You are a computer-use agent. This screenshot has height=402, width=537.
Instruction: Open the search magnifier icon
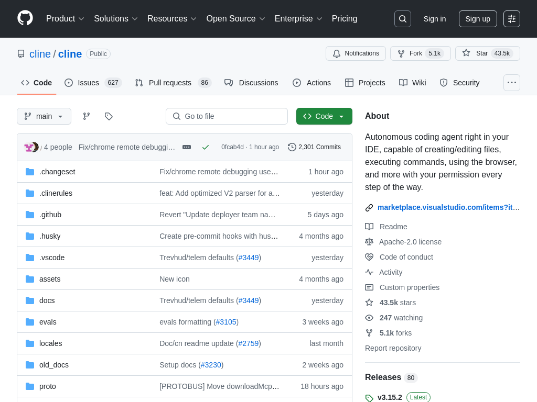tap(402, 19)
